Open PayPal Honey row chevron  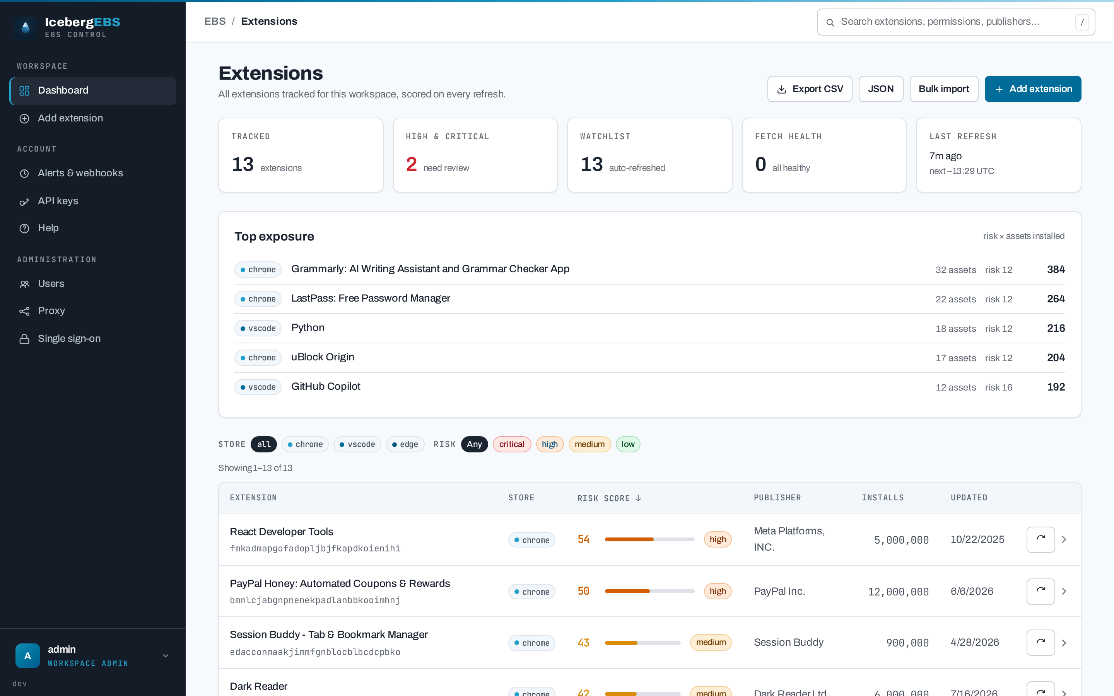[1064, 592]
